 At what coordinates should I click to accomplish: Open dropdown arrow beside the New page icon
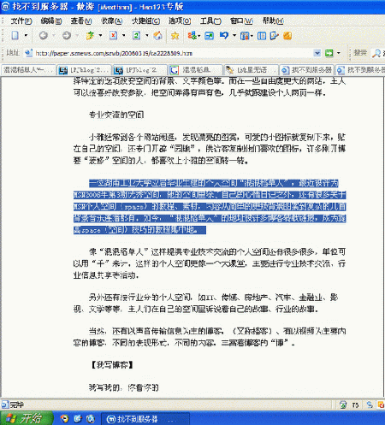click(26, 36)
